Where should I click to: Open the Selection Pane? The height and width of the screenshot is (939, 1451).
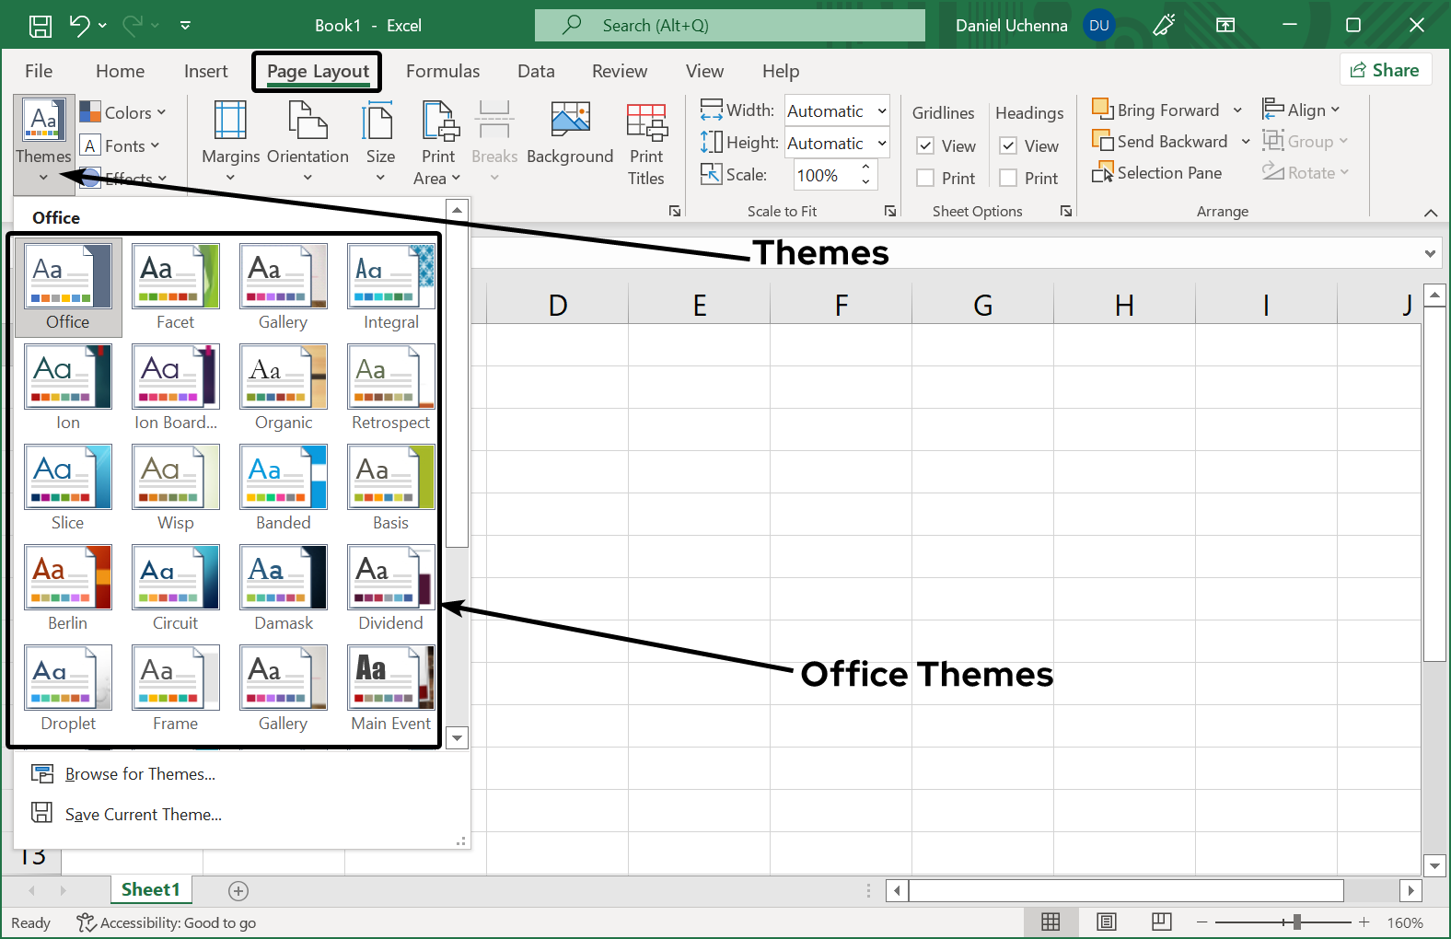point(1157,173)
